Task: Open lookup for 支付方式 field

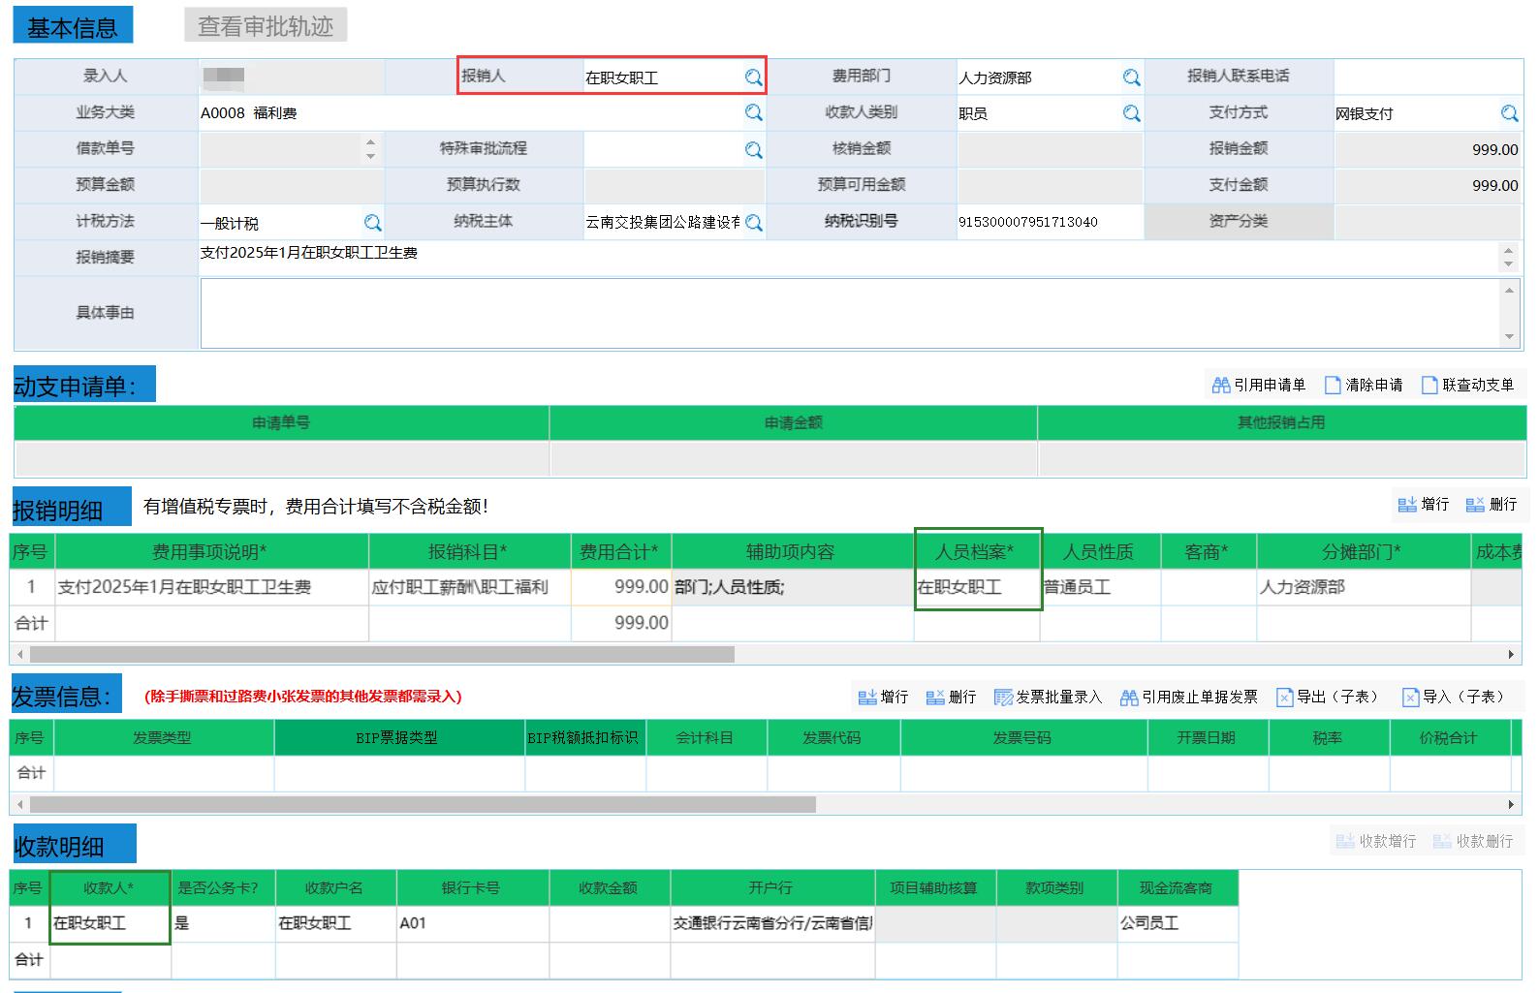Action: click(1509, 113)
